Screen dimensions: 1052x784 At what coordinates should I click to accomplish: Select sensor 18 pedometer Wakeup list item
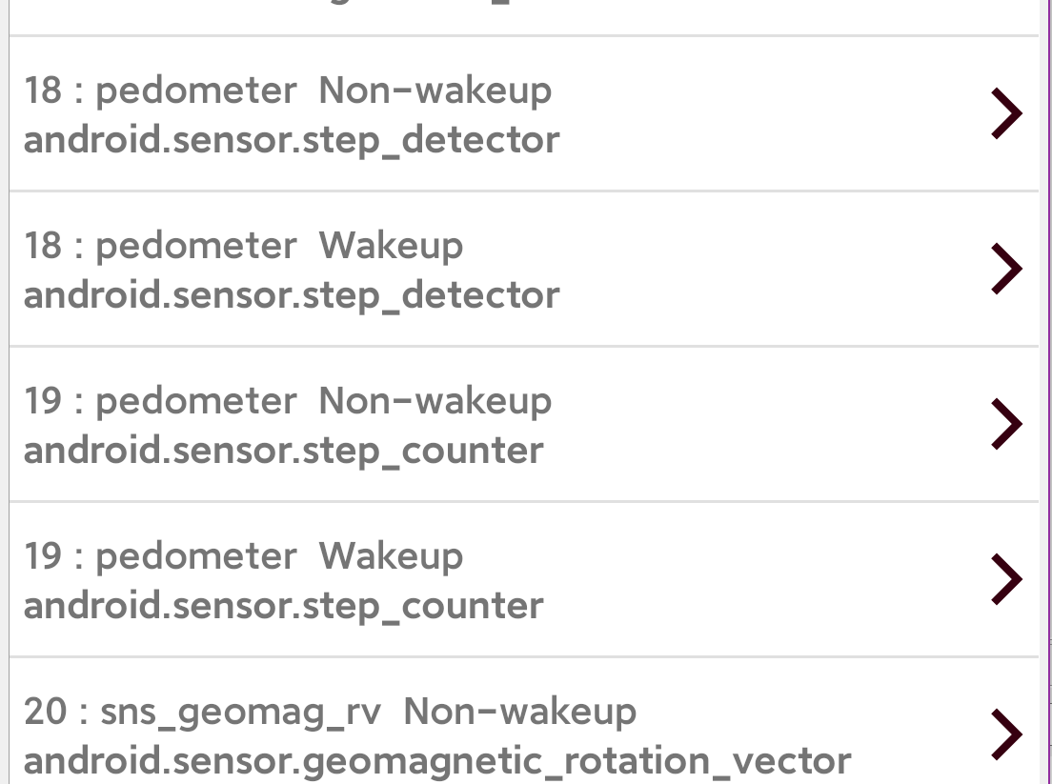click(381, 268)
